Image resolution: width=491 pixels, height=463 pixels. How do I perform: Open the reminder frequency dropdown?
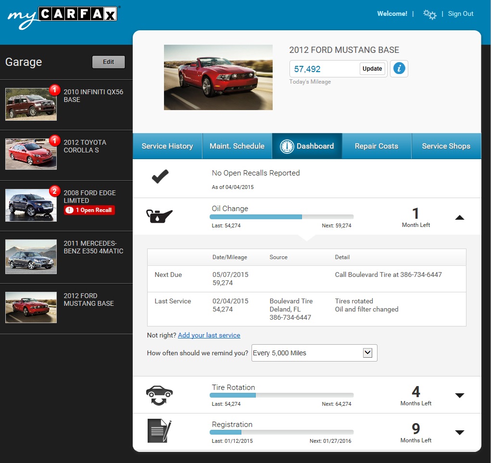tap(314, 353)
